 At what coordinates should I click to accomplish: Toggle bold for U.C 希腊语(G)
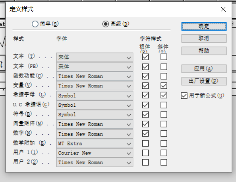click(x=145, y=105)
